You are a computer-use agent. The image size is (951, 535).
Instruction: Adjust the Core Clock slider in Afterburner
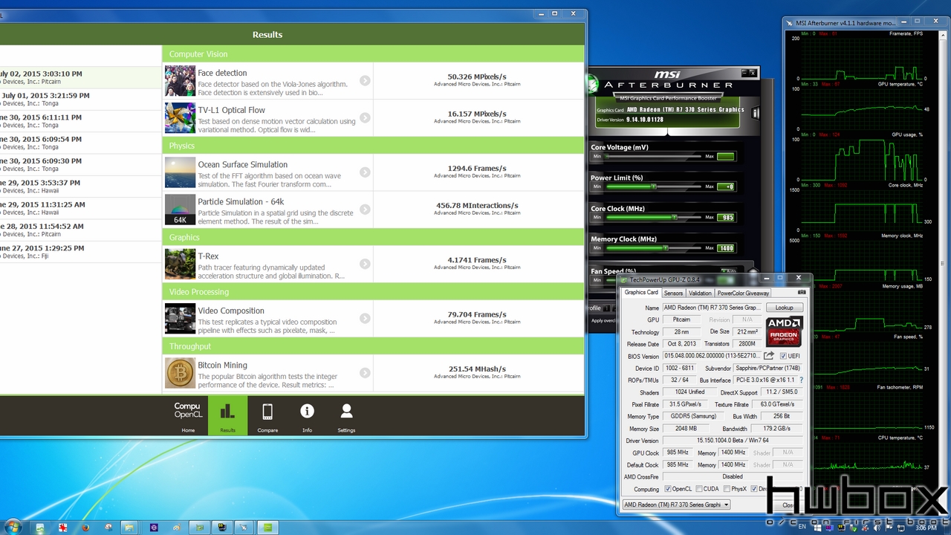point(652,218)
